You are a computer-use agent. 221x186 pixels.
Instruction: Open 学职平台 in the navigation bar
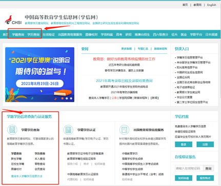click(x=196, y=34)
